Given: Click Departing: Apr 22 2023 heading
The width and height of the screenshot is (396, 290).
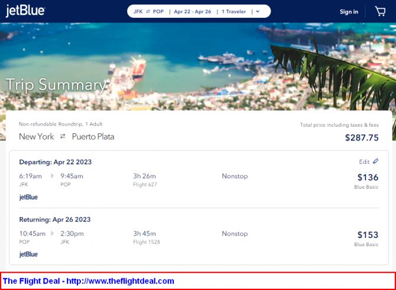Looking at the screenshot, I should click(56, 162).
